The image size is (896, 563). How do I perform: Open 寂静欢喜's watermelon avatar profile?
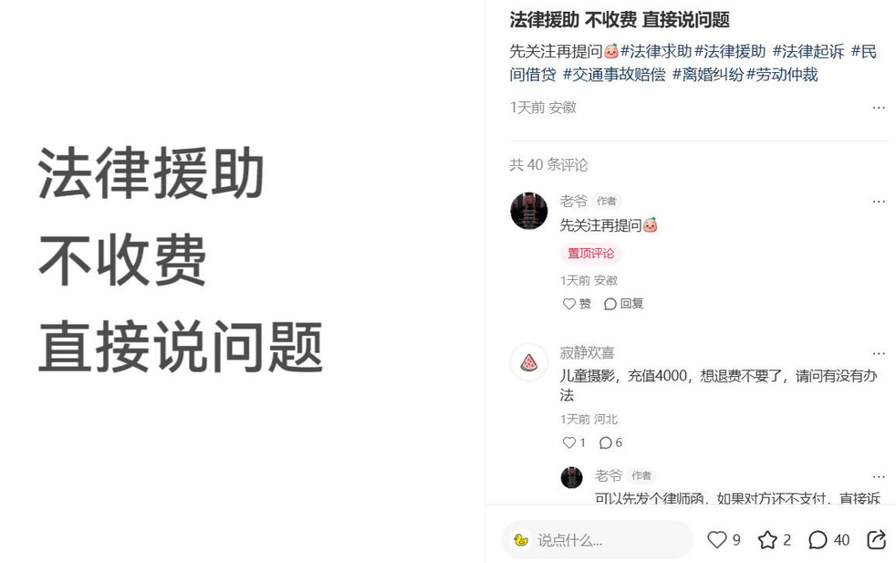(x=528, y=362)
